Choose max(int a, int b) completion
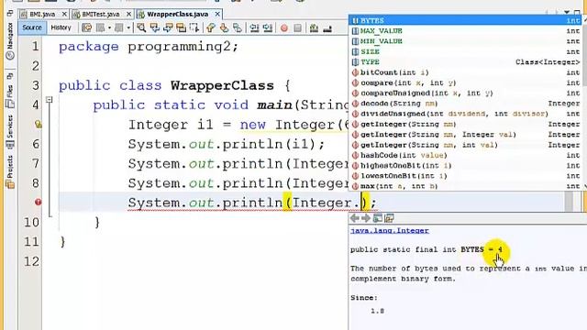This screenshot has width=587, height=330. click(465, 186)
